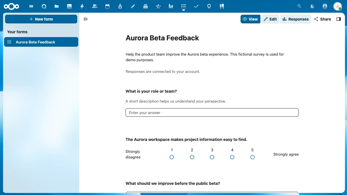This screenshot has height=195, width=347.
Task: Open the Files app
Action: click(57, 6)
